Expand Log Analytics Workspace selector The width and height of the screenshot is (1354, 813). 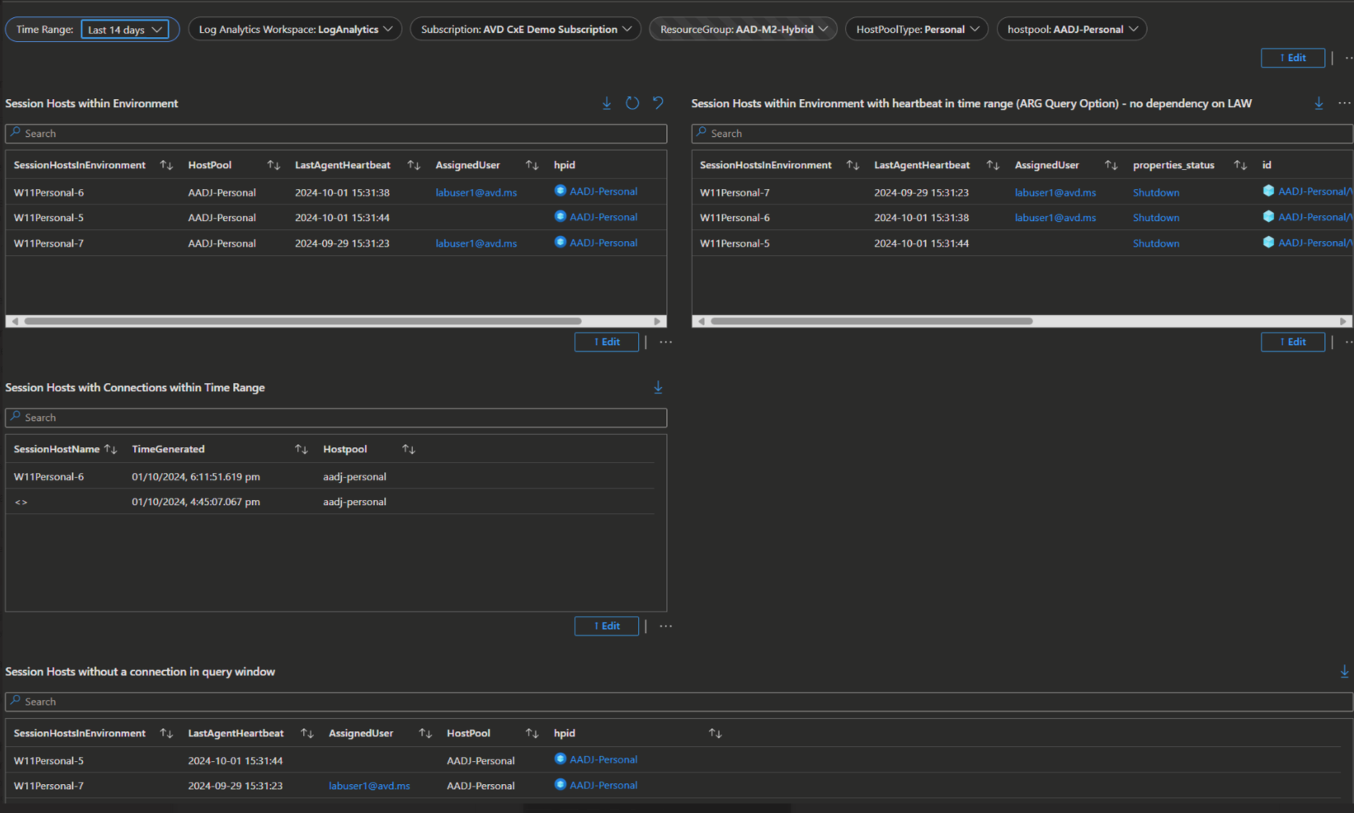[295, 30]
